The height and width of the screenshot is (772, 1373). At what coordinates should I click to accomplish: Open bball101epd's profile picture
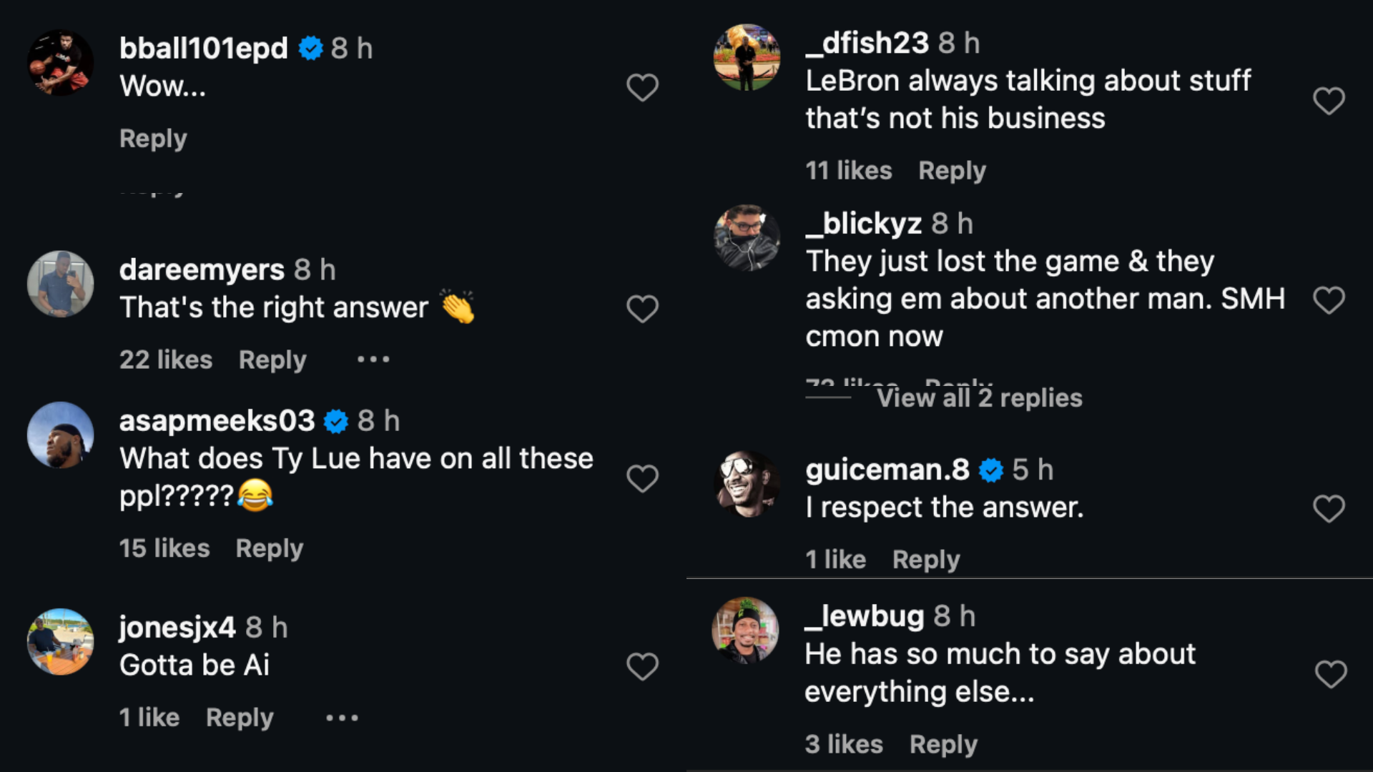[60, 62]
